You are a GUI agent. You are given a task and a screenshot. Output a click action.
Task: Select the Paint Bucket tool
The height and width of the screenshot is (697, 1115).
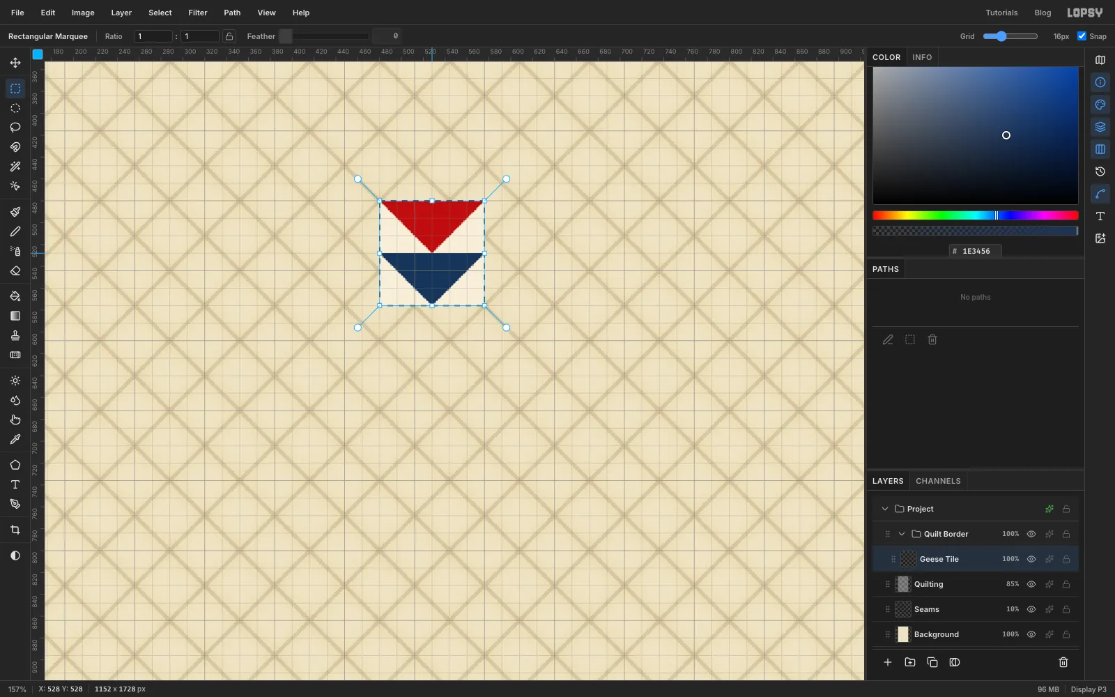[15, 296]
